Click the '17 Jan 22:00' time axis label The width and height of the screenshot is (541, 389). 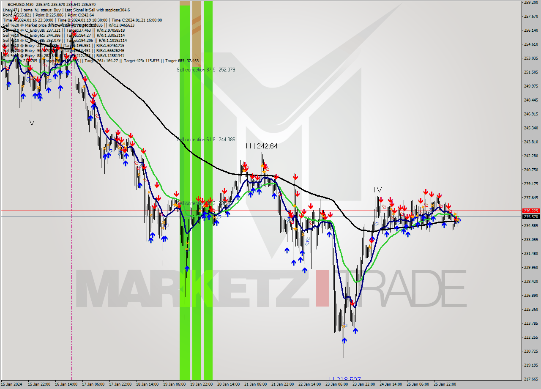[x=120, y=384]
